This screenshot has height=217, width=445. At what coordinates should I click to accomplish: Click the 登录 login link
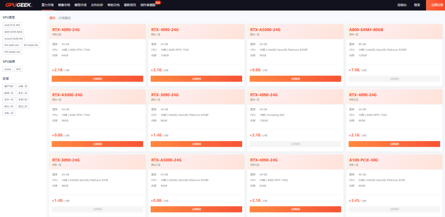coord(417,5)
